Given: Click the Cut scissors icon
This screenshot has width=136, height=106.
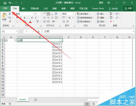Looking at the screenshot, I should coord(10,14).
